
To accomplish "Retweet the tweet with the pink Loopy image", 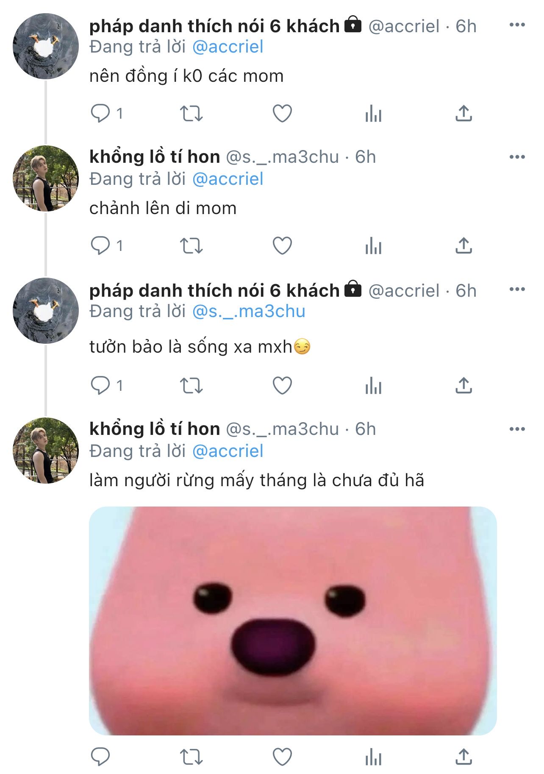I will [x=192, y=757].
